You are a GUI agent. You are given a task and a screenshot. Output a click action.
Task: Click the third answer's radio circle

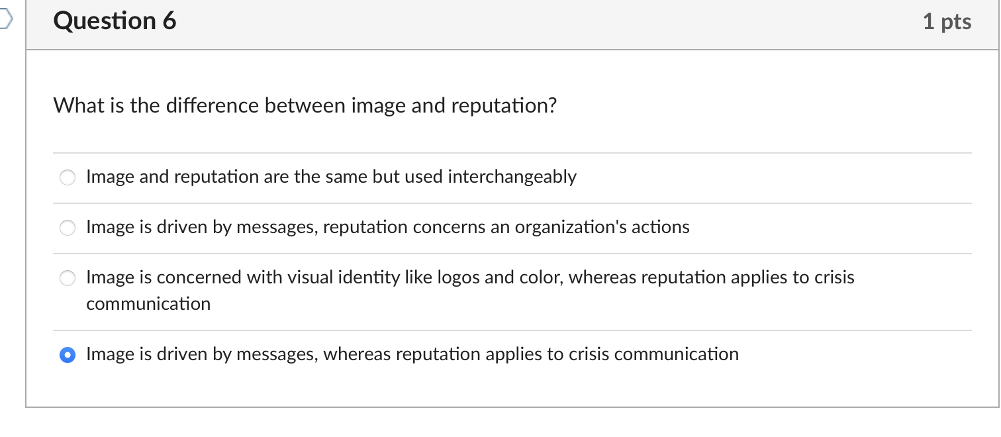[67, 278]
